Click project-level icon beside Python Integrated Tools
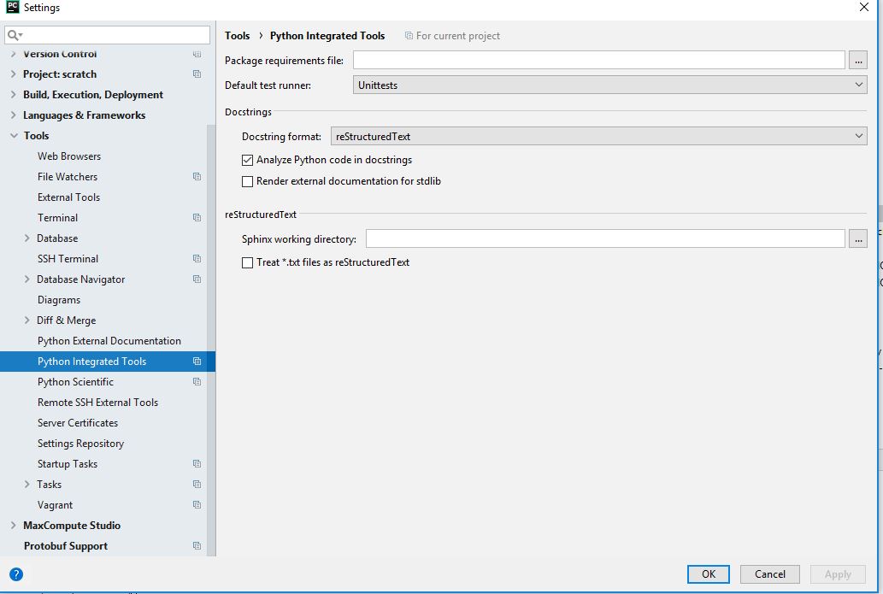 [197, 361]
